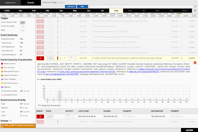Toggle Event Grouping on switch
Viewport: 198px width, 132px height.
(23, 27)
